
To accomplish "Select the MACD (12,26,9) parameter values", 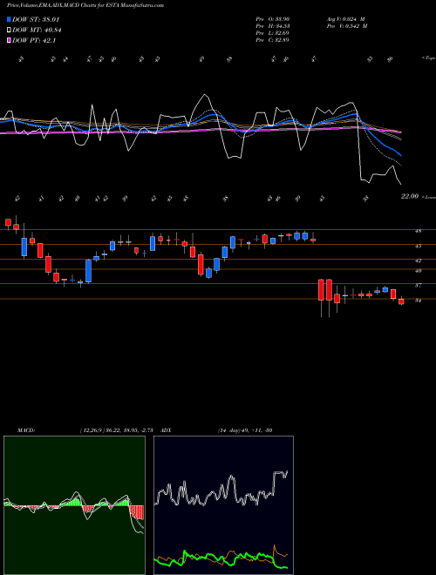I will click(x=119, y=430).
